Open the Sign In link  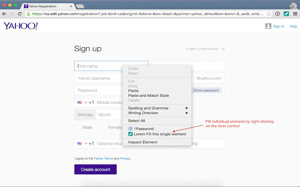(x=278, y=26)
